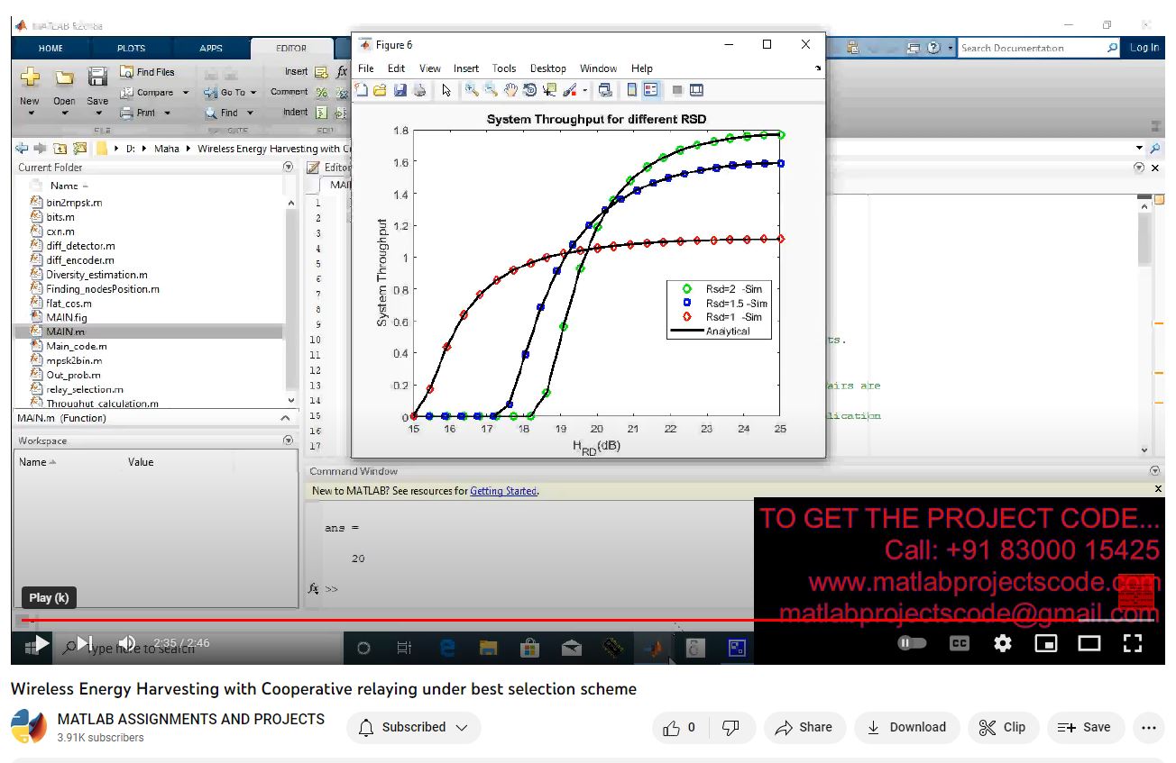Click the Compare button in the Editor ribbon
This screenshot has width=1176, height=763.
tap(148, 93)
